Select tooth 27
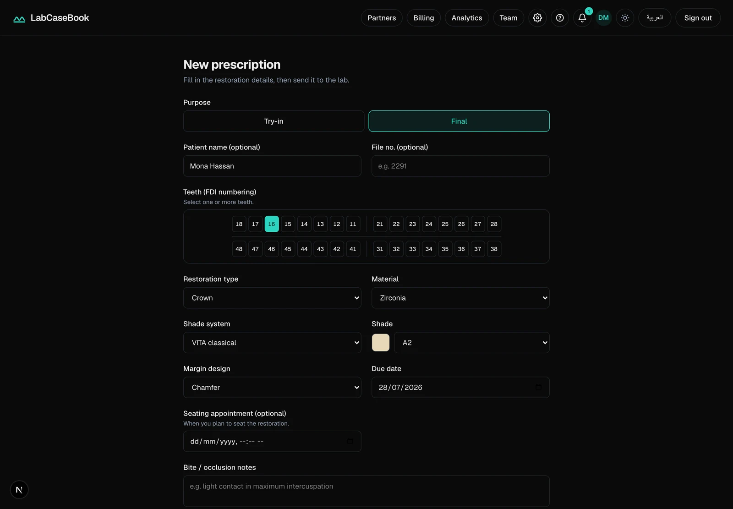Screen dimensions: 733x509 [x=478, y=224]
